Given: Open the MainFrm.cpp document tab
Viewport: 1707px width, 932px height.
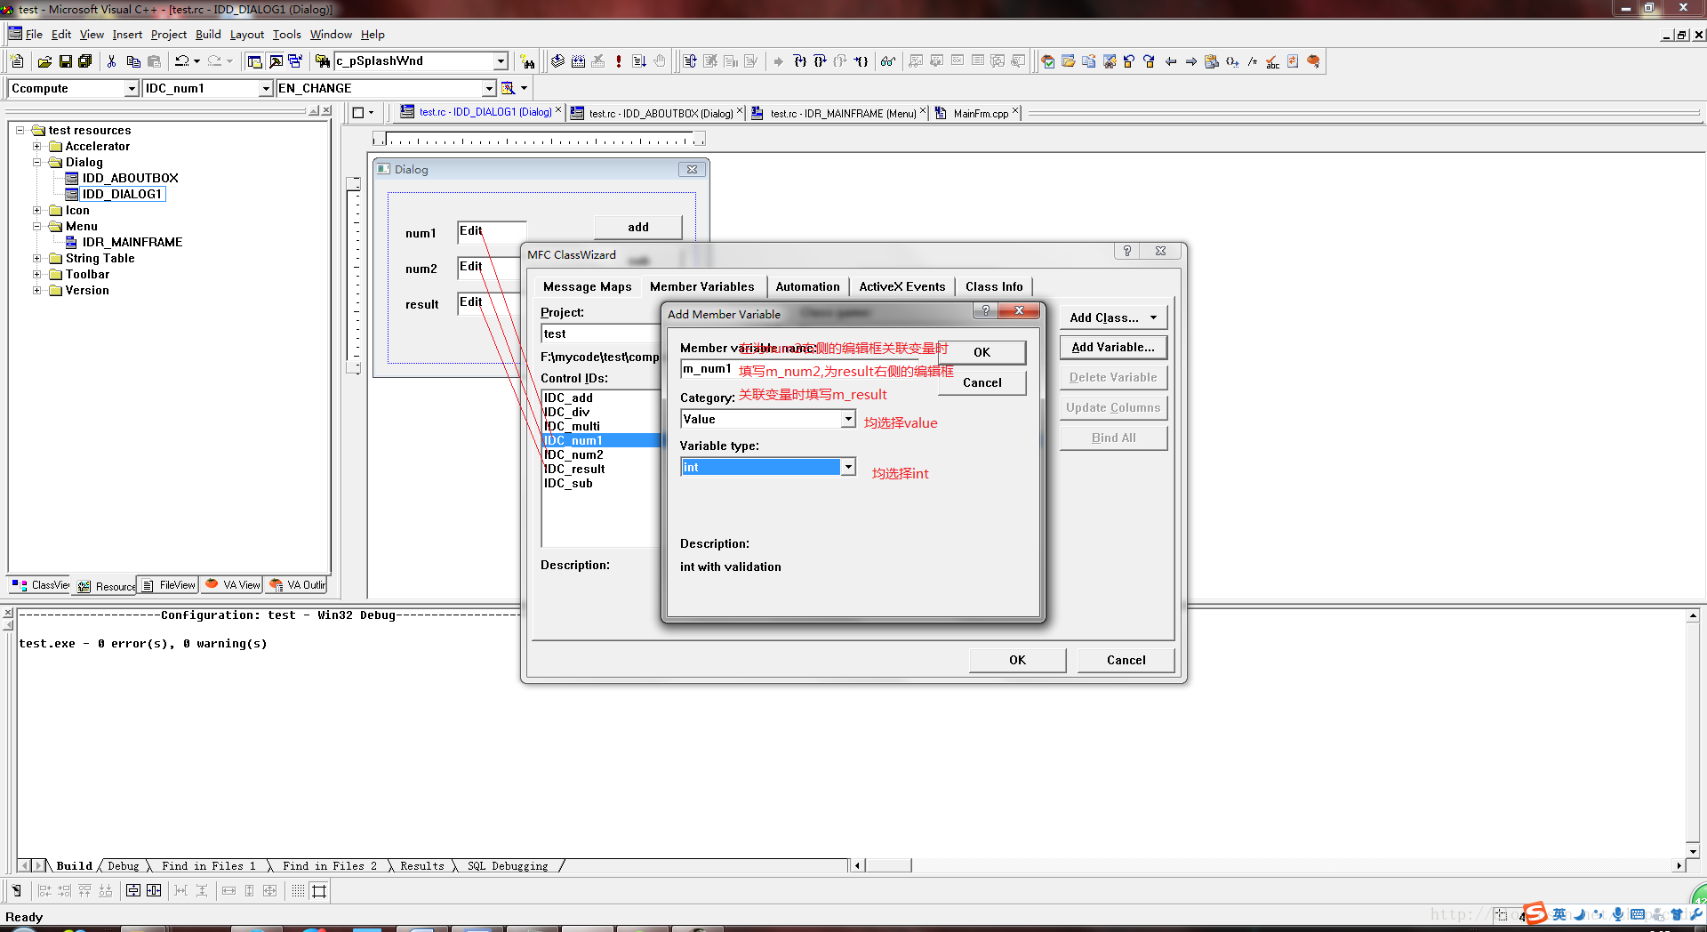Looking at the screenshot, I should click(980, 113).
